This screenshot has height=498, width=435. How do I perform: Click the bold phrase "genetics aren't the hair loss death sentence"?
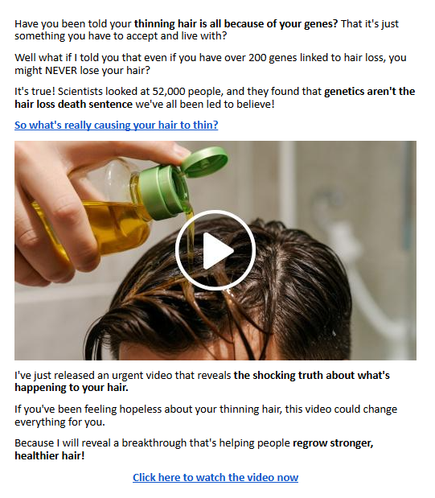coord(215,98)
